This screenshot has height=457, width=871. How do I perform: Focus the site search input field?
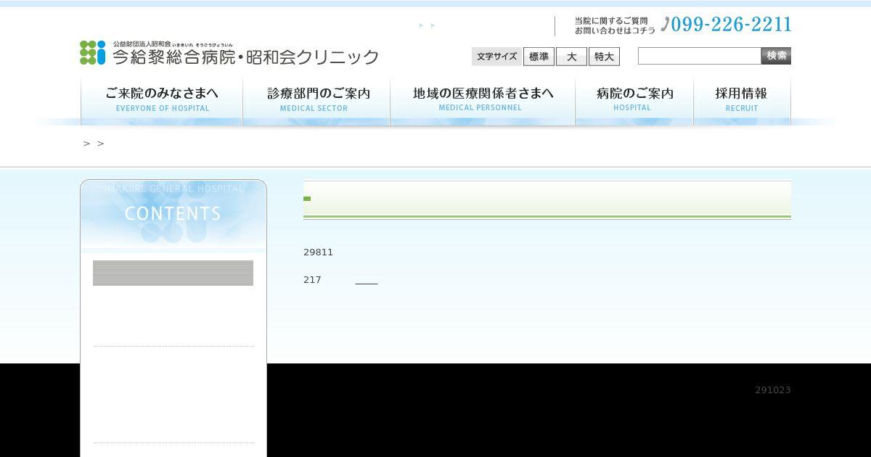point(700,56)
